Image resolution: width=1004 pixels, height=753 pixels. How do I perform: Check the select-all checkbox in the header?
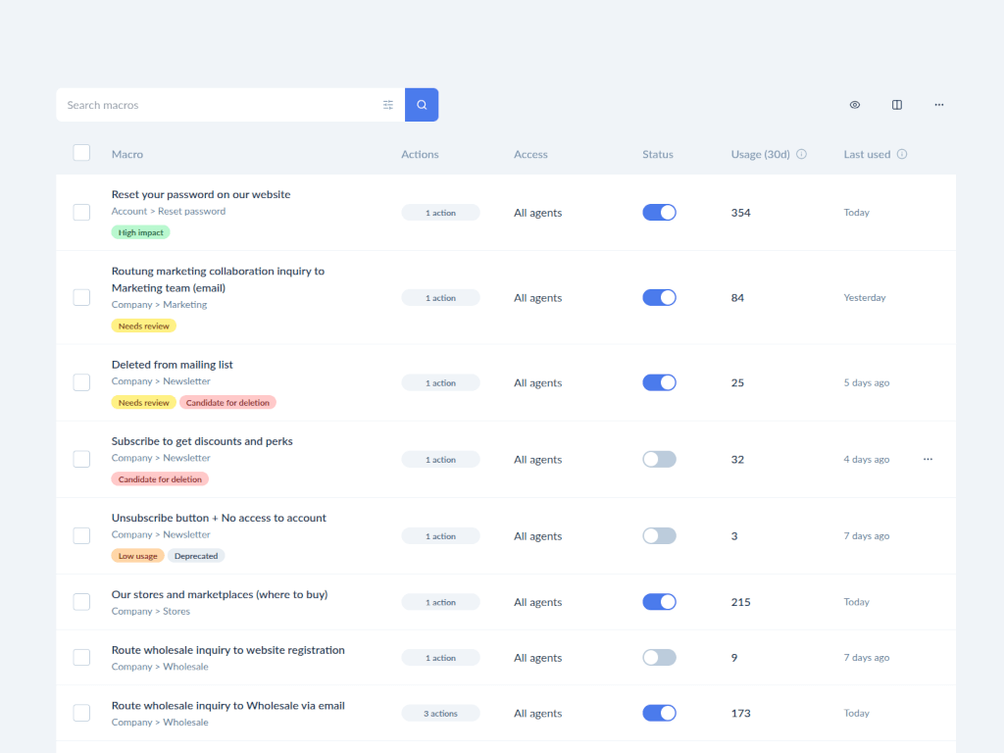[x=81, y=152]
